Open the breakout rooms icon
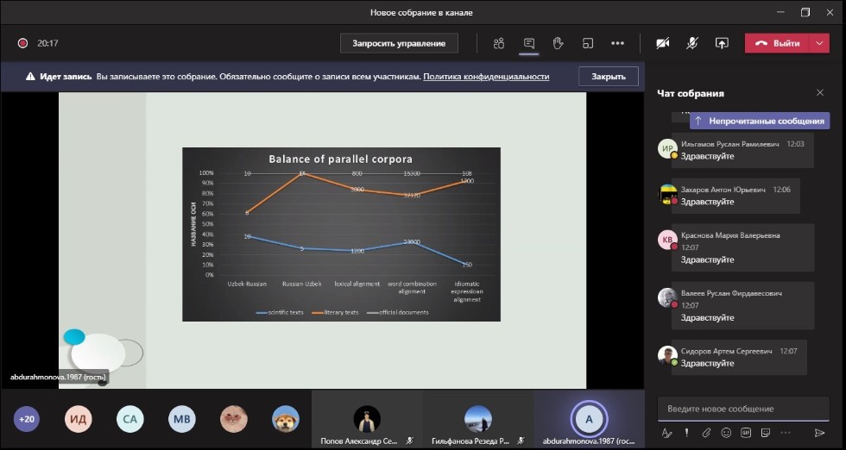 coord(588,43)
